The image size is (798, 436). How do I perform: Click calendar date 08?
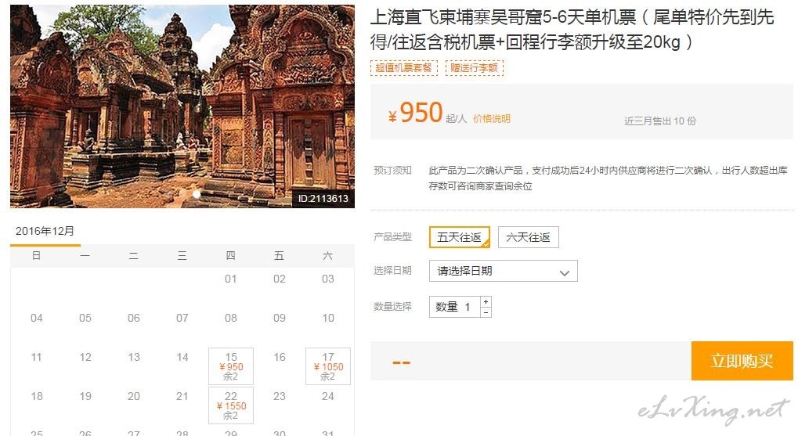pos(231,318)
